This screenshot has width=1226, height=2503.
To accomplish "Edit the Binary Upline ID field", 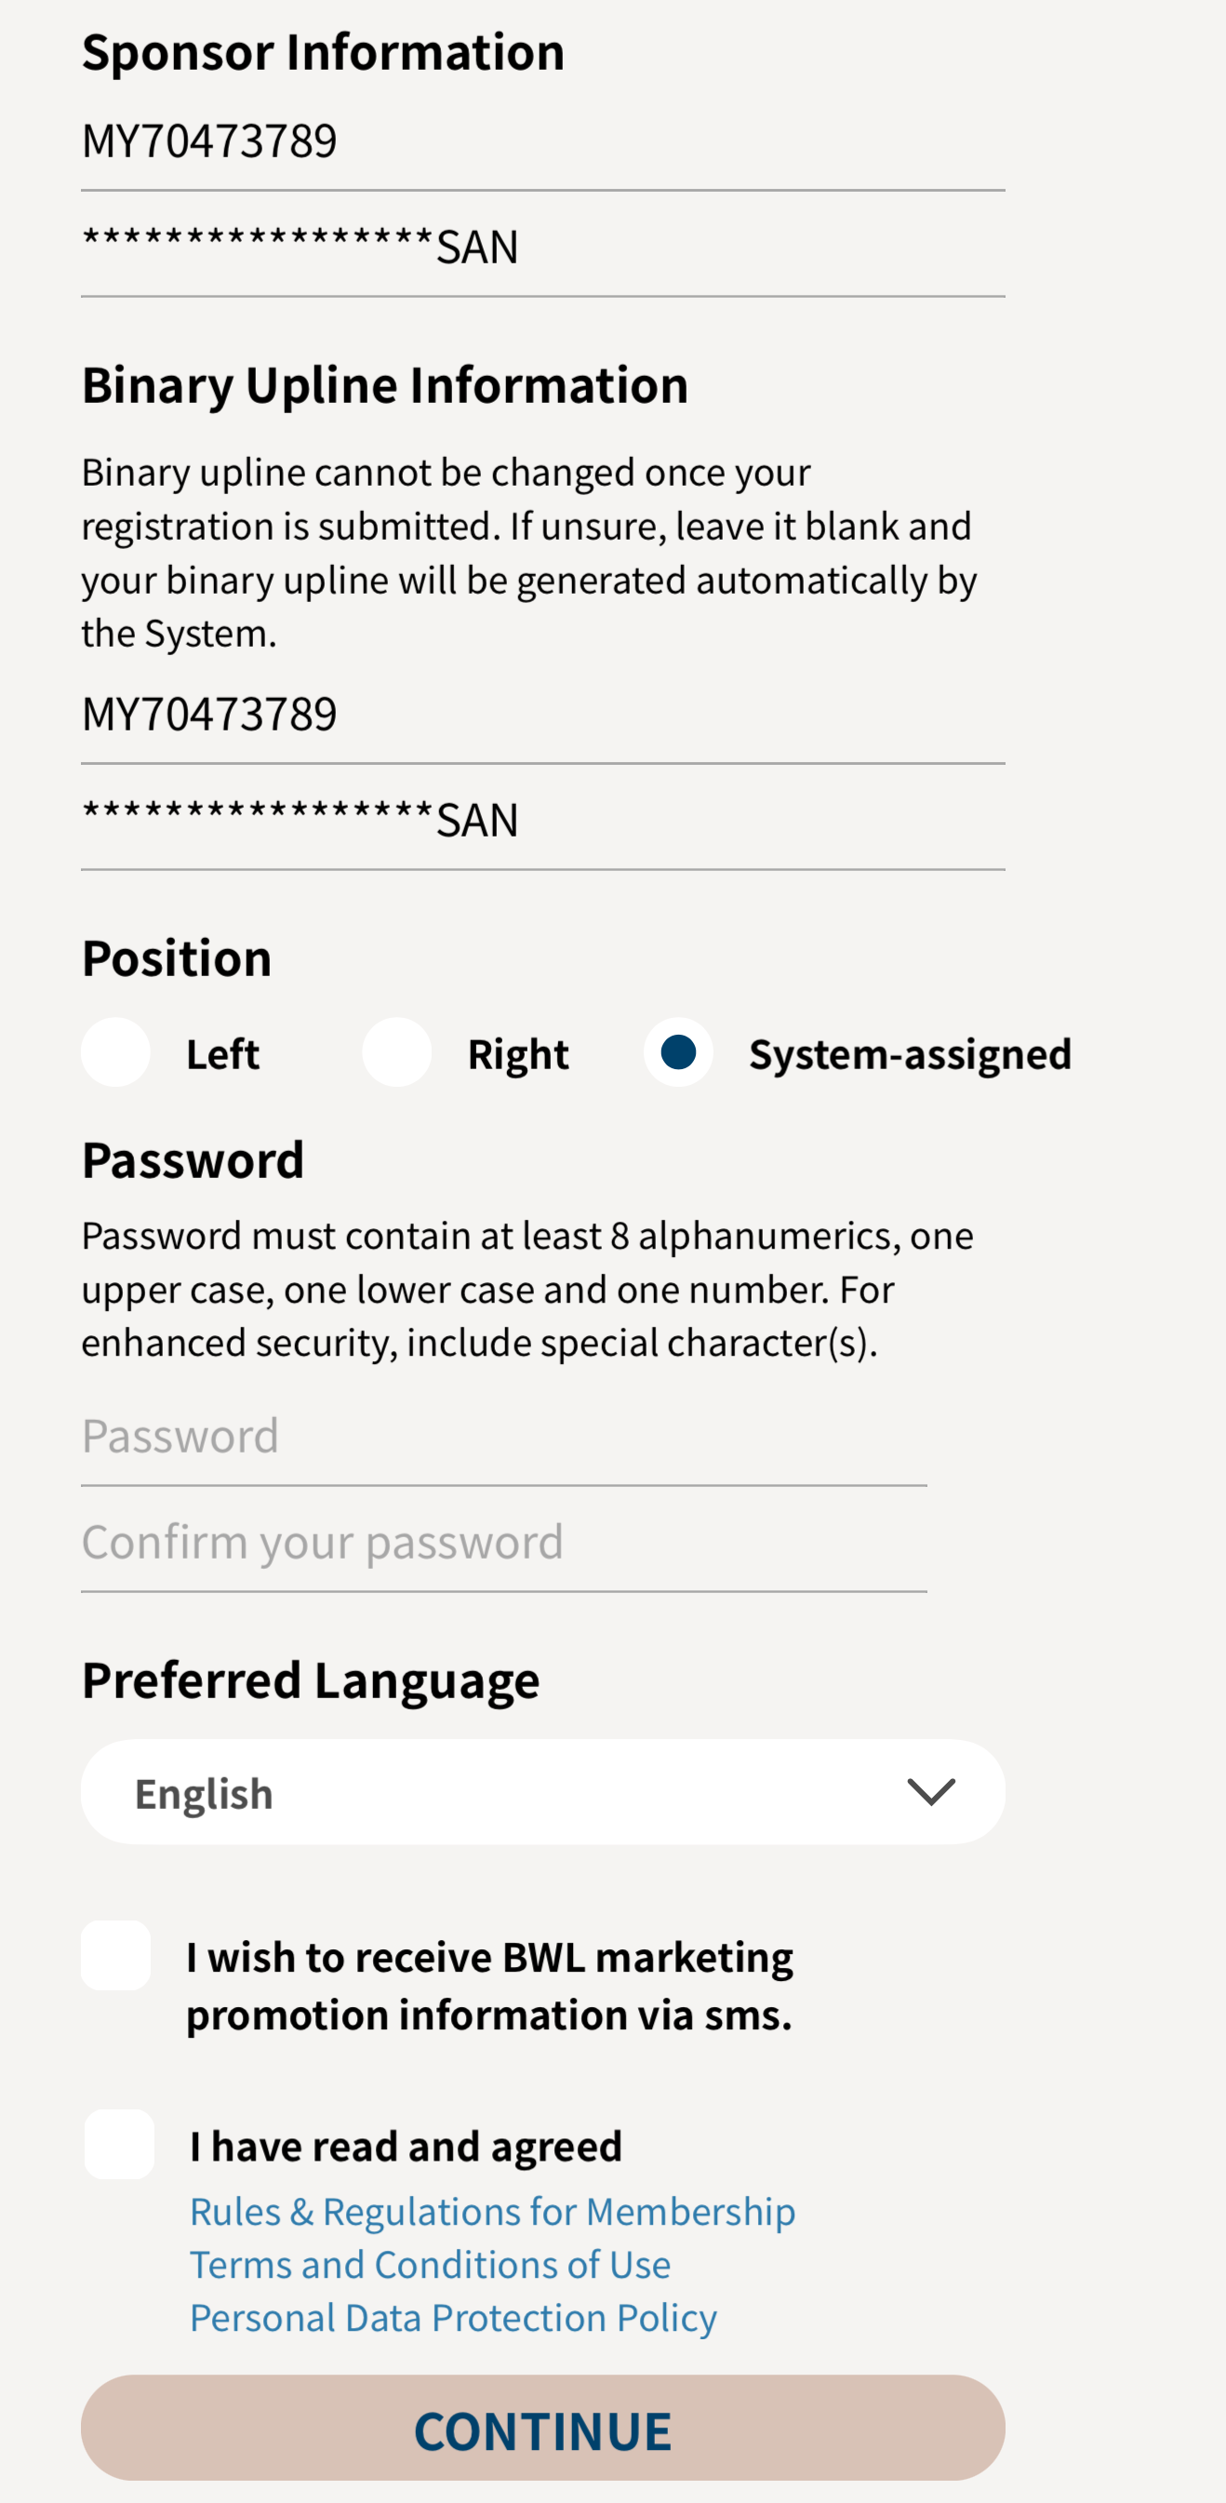I will point(542,715).
